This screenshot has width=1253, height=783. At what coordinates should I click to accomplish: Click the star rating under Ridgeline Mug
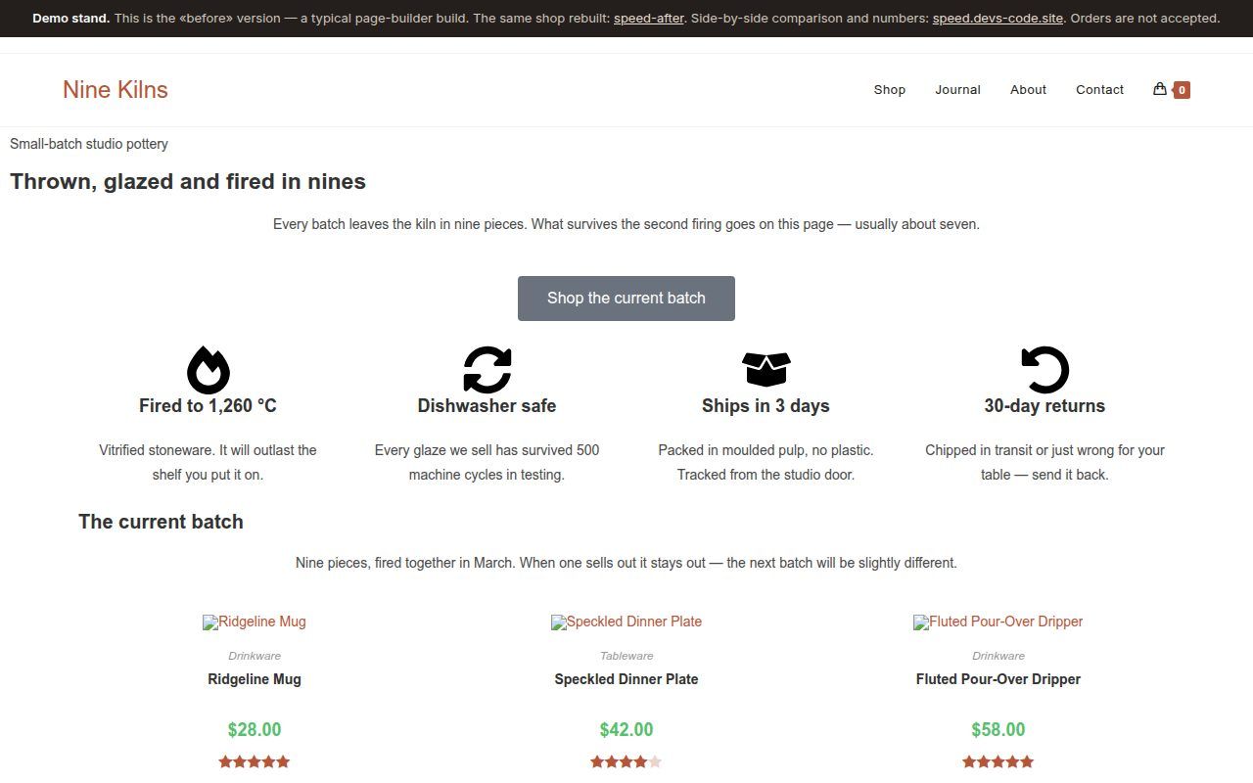pyautogui.click(x=255, y=761)
